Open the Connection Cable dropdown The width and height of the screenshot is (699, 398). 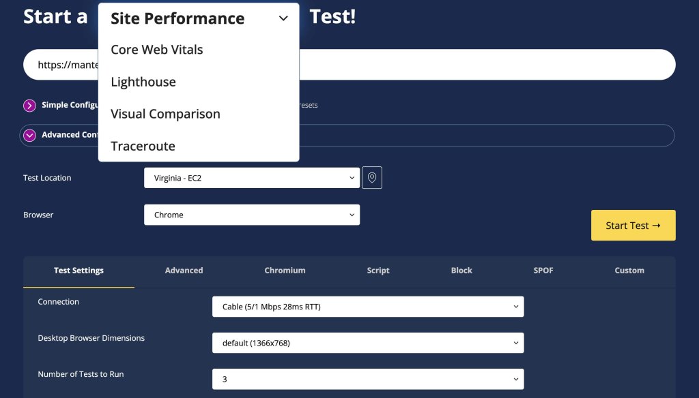point(368,307)
